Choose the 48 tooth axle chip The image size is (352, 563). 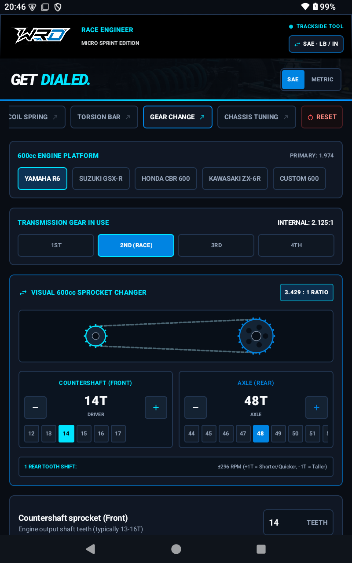pos(260,434)
